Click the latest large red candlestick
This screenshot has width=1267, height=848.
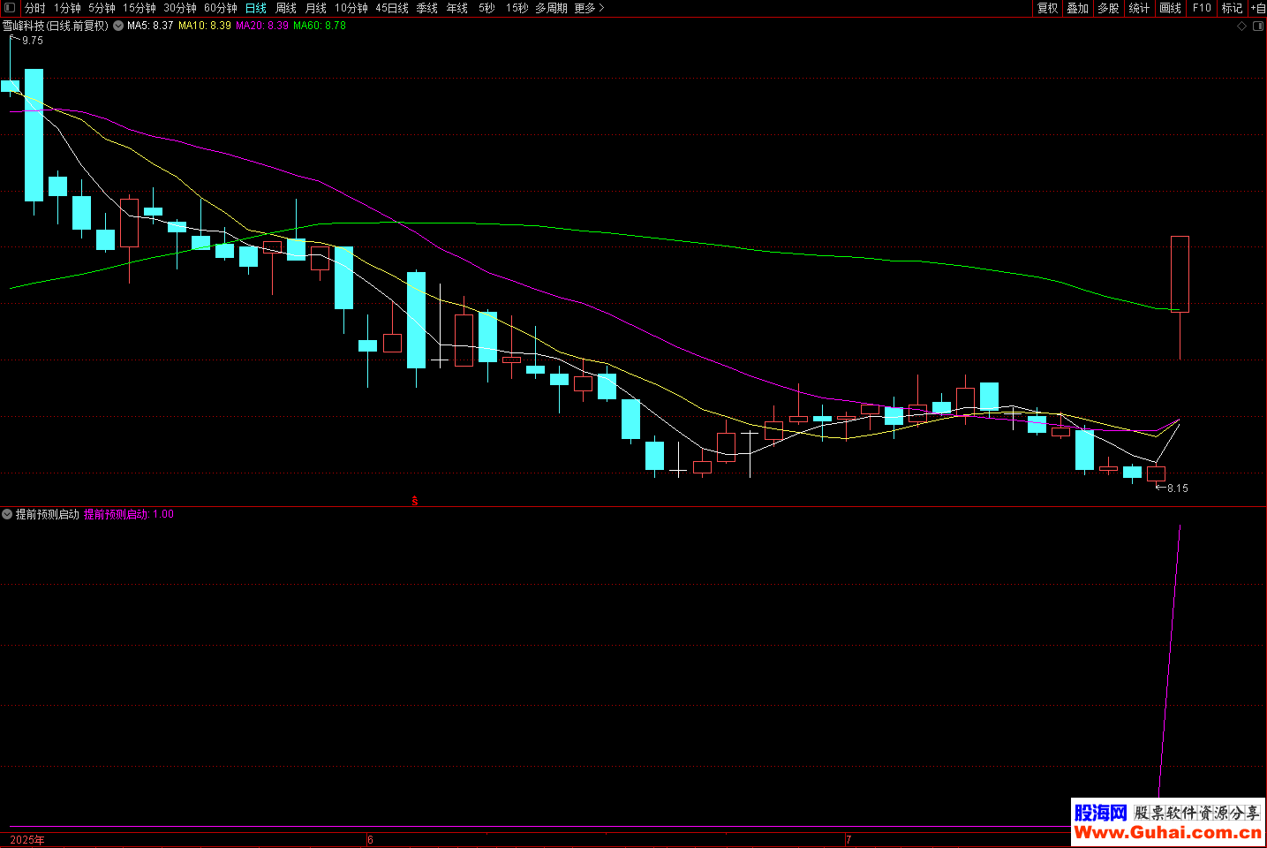click(1180, 274)
